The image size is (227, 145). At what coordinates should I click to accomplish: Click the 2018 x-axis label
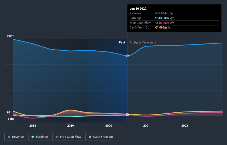(x=33, y=126)
